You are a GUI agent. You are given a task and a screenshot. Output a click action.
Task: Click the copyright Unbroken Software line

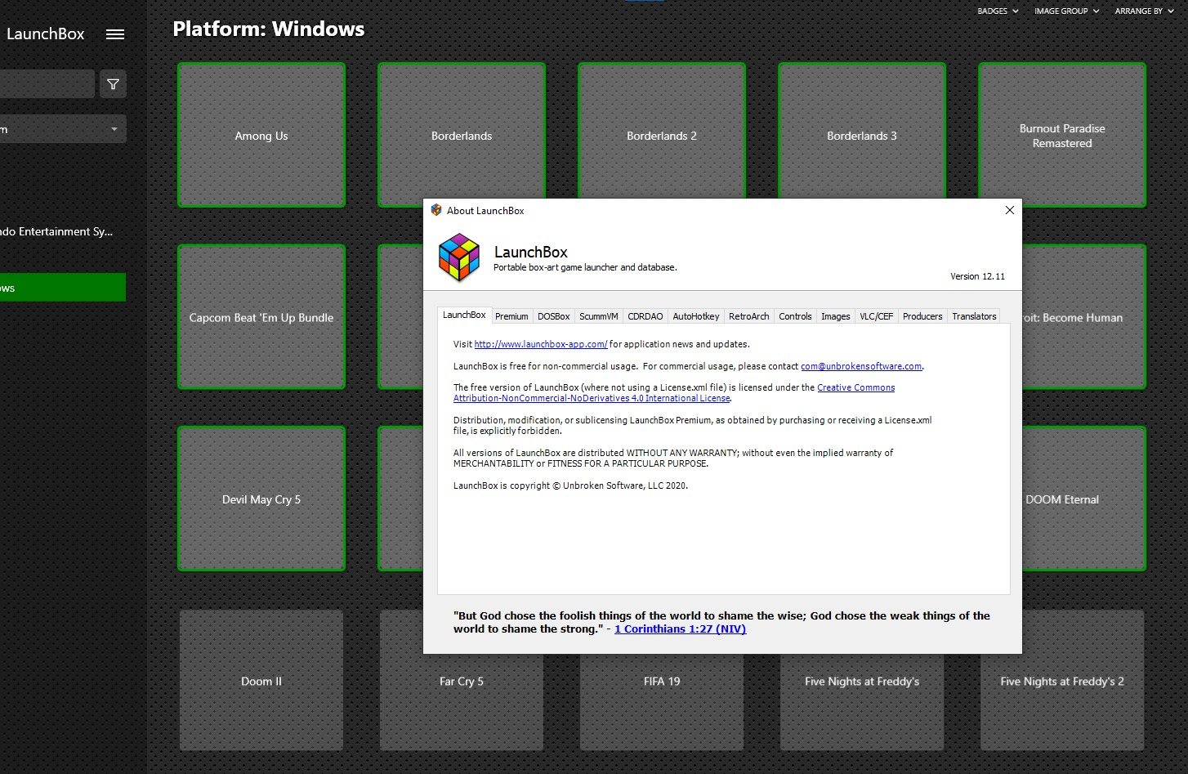[x=570, y=485]
